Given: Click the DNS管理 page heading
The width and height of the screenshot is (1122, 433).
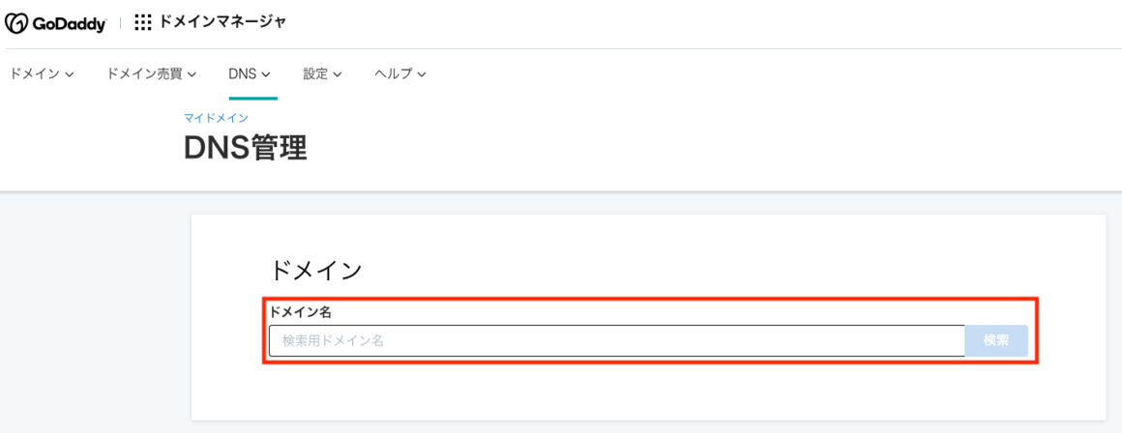Looking at the screenshot, I should point(246,147).
